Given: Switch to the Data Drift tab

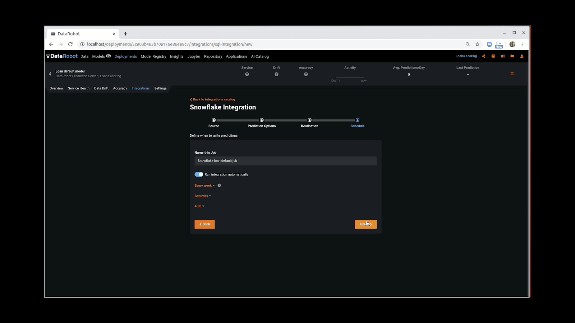Looking at the screenshot, I should pyautogui.click(x=101, y=88).
